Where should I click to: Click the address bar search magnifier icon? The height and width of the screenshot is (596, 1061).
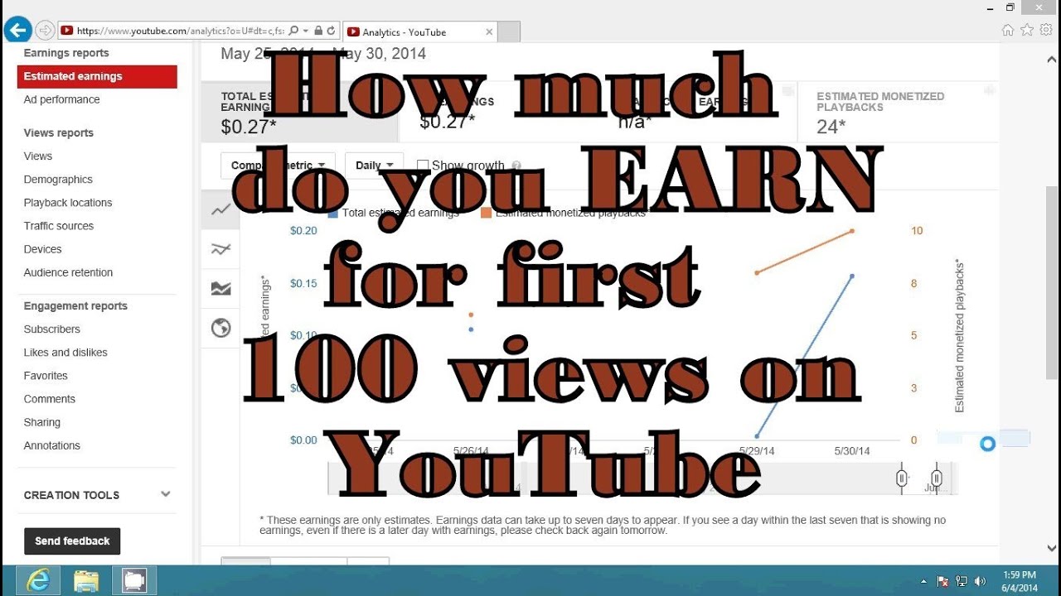pos(293,31)
